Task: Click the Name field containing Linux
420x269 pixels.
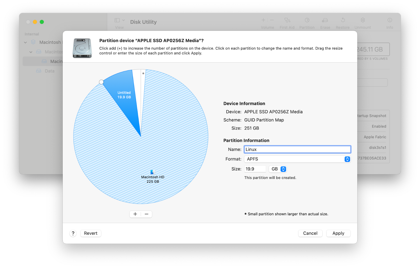Action: point(297,149)
